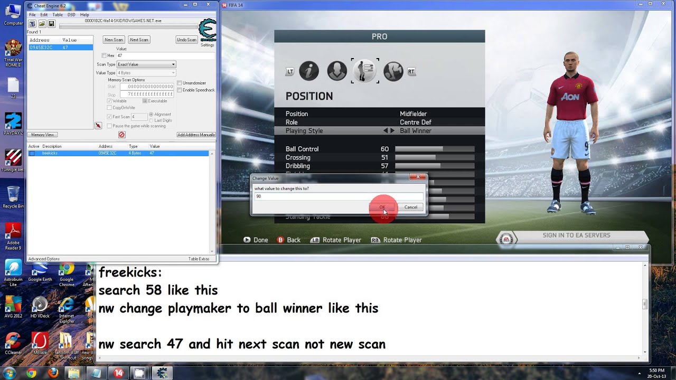Image resolution: width=676 pixels, height=380 pixels.
Task: Click the load table folder icon
Action: click(x=42, y=24)
